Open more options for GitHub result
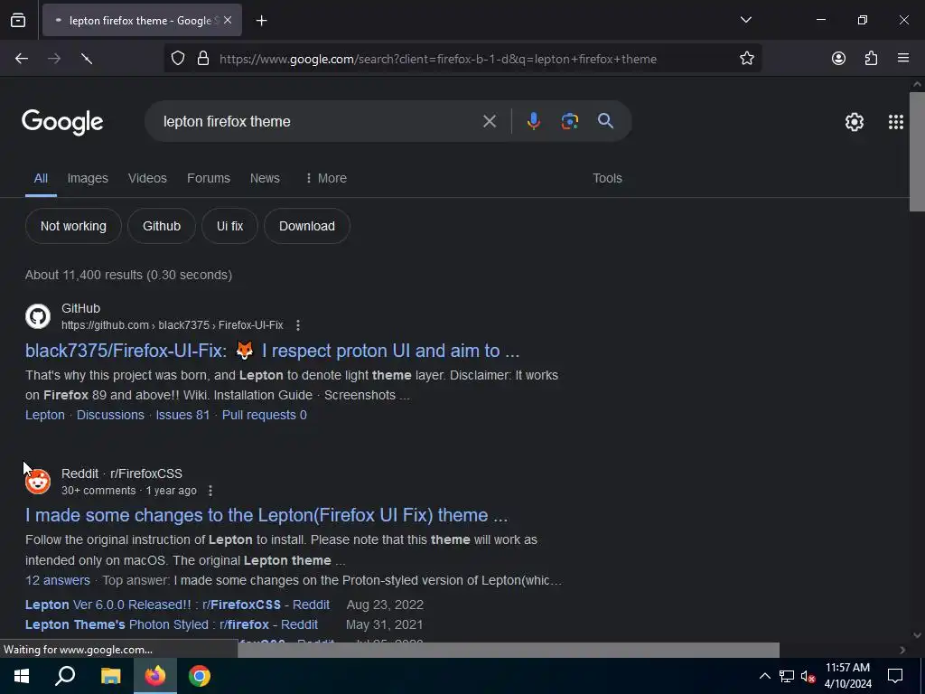Screen dimensions: 925x694 [298, 325]
